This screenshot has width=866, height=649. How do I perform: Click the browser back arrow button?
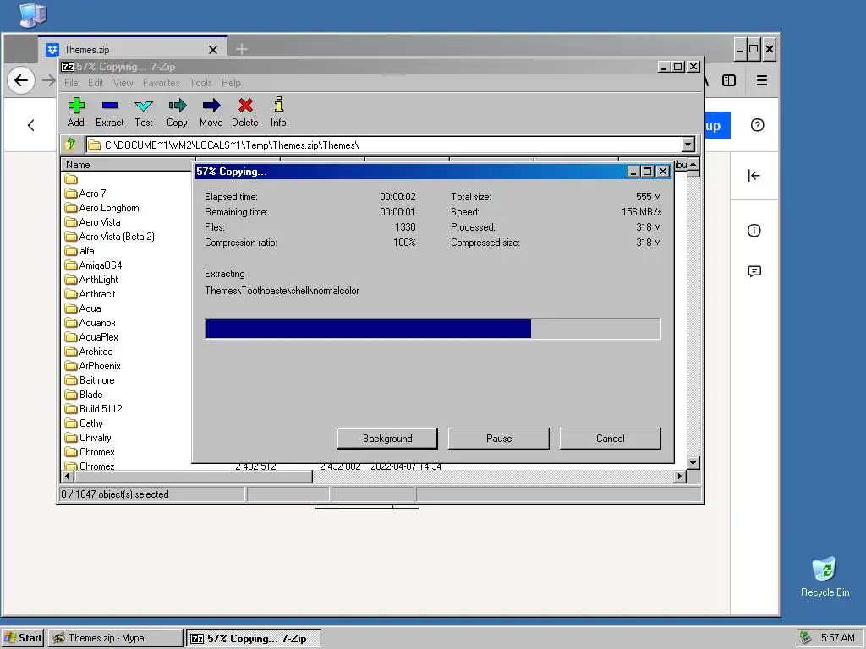pos(21,80)
